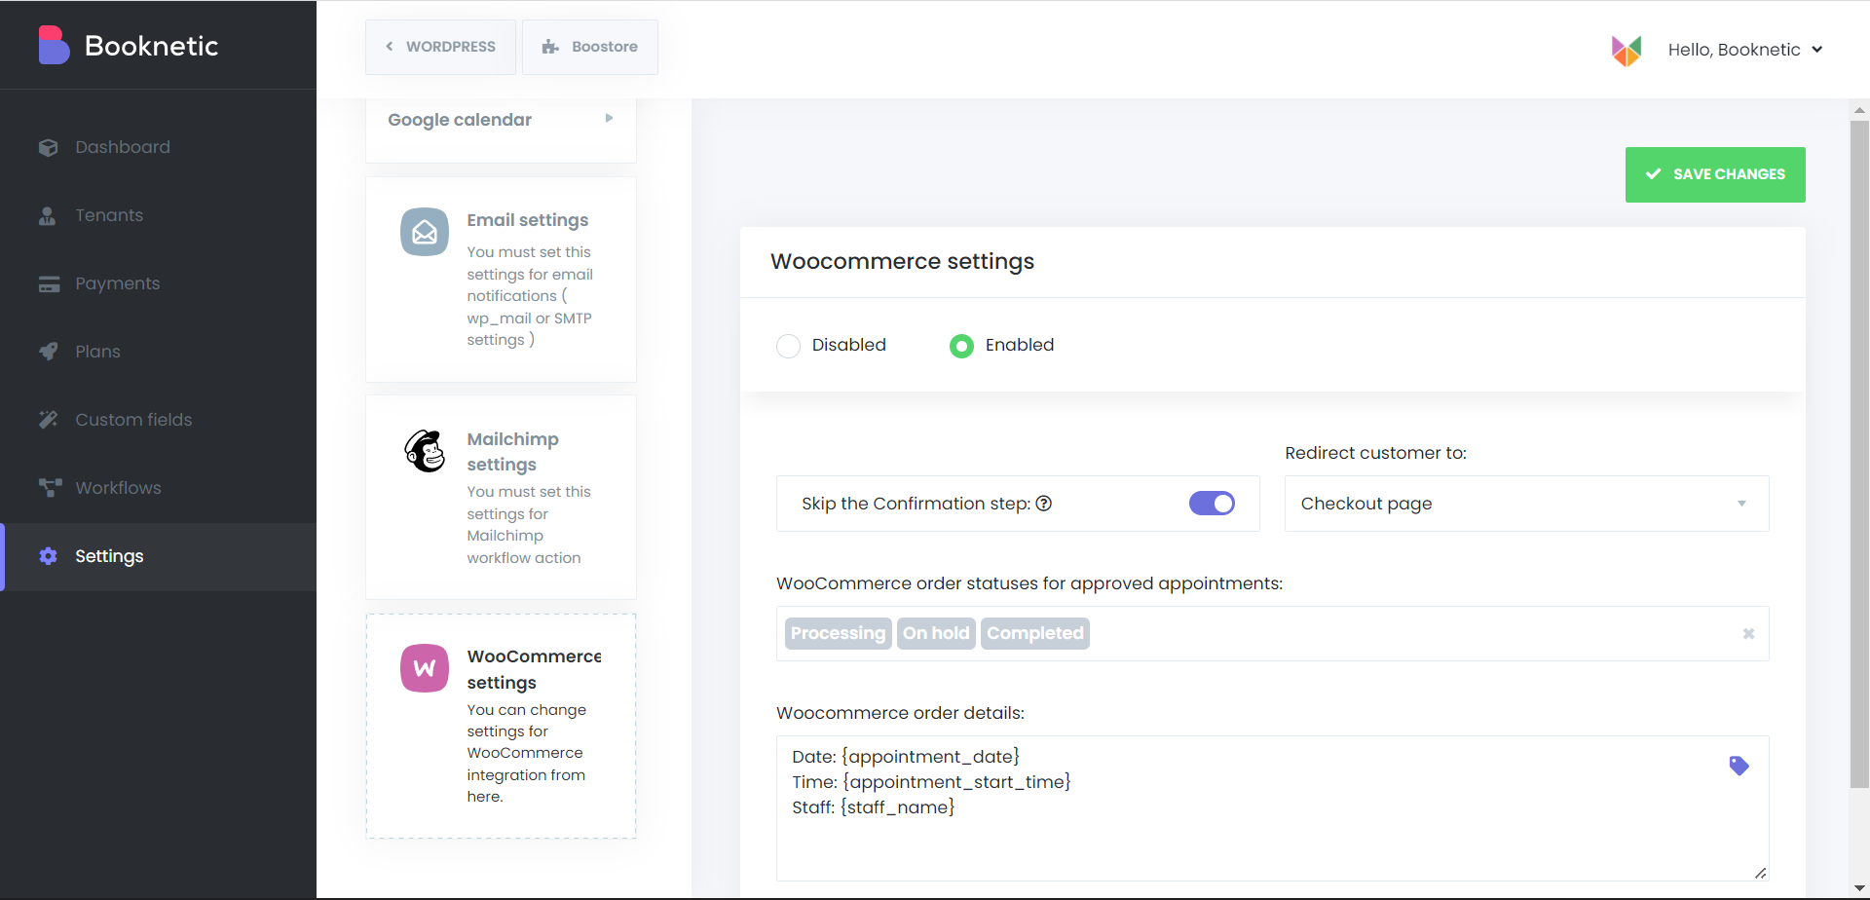Click the Payments card icon
Viewport: 1870px width, 900px height.
pyautogui.click(x=49, y=283)
